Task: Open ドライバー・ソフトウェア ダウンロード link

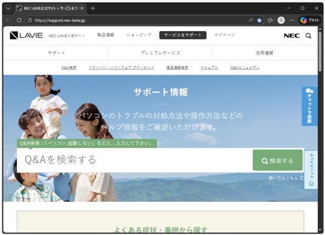Action: tap(122, 68)
